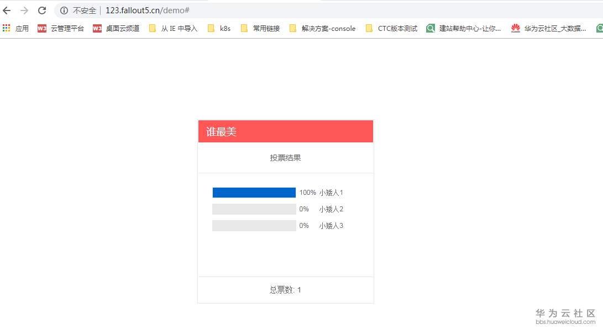
Task: Open the CTC版本测试 bookmark folder
Action: tap(391, 28)
